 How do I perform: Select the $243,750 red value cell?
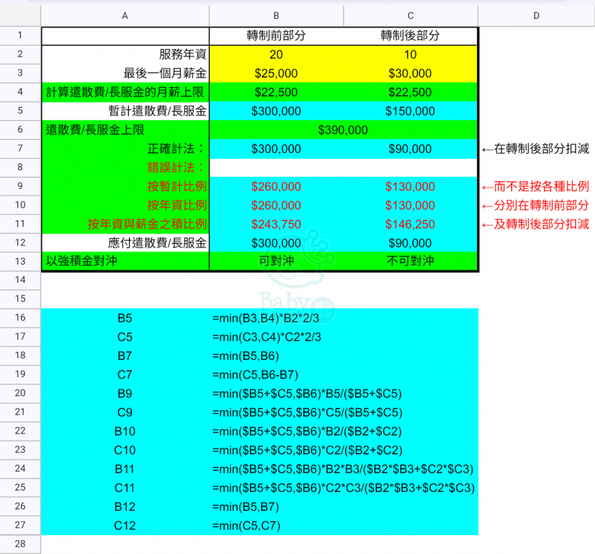click(x=277, y=224)
